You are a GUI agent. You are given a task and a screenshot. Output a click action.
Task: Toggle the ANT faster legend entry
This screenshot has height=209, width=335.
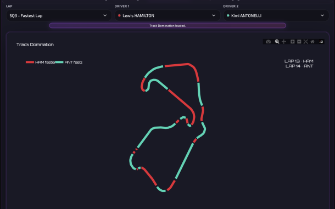click(x=69, y=62)
